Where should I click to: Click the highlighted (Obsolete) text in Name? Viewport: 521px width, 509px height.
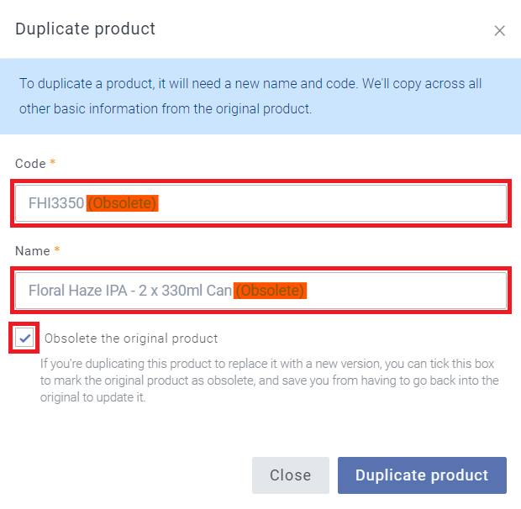point(270,291)
